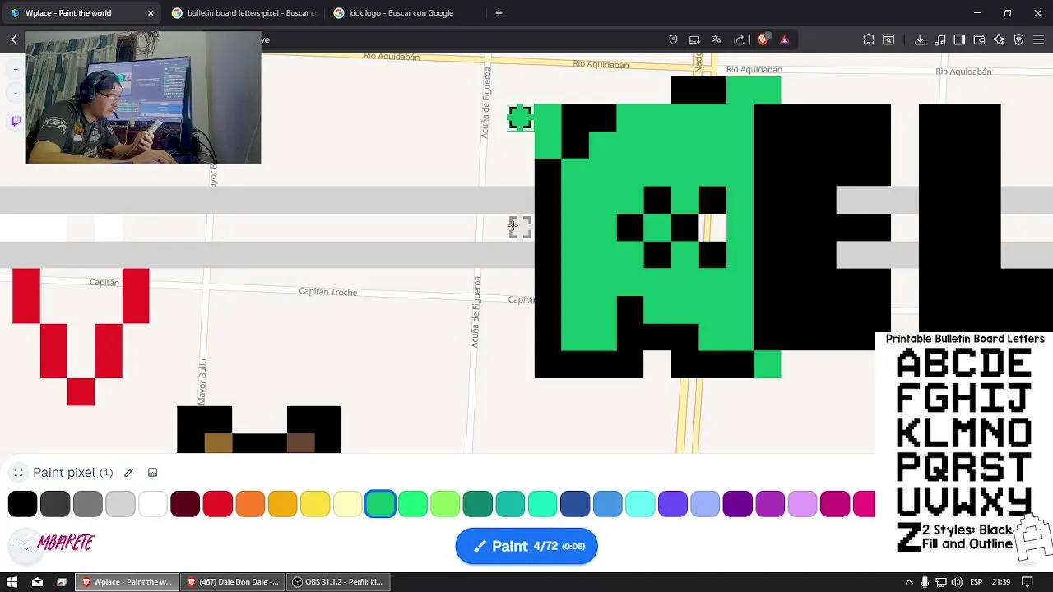Screen dimensions: 1053x592
Task: Click the white pixel inside the green logo
Action: pyautogui.click(x=712, y=228)
